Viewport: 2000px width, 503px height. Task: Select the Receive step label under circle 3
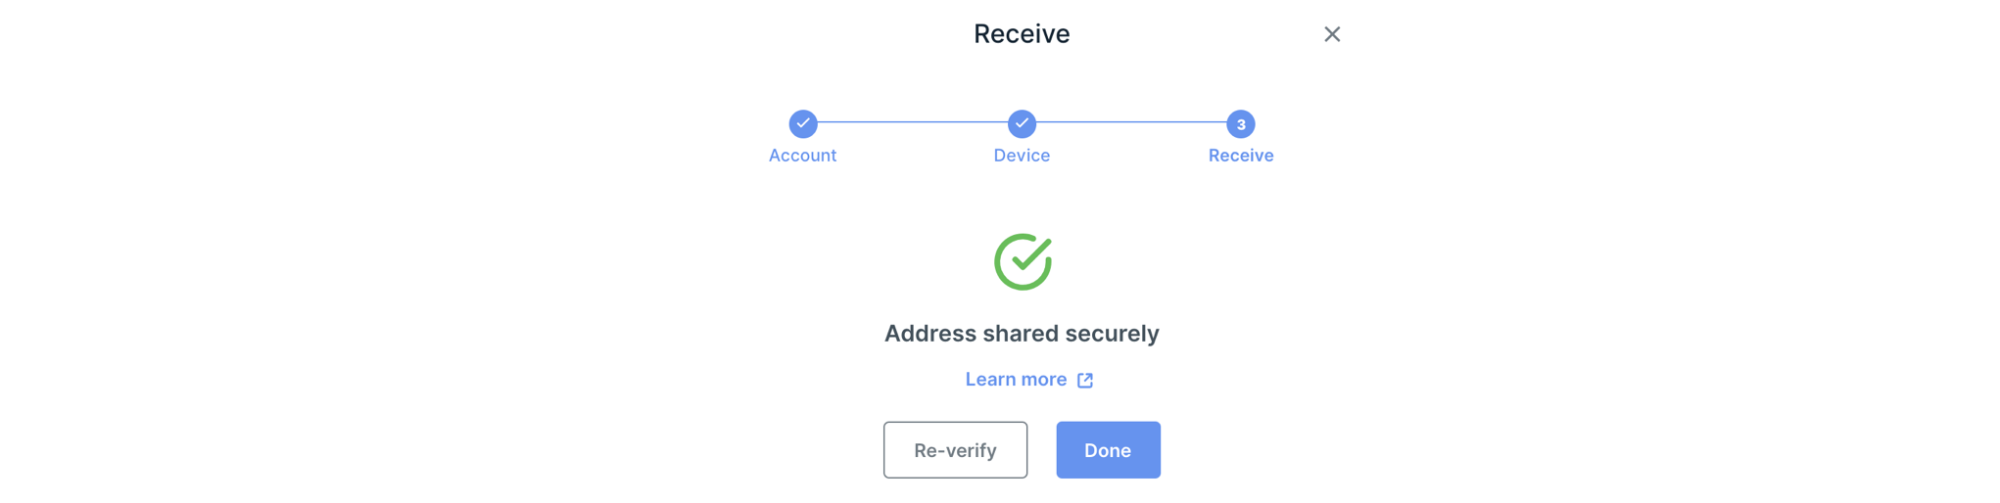pos(1241,156)
